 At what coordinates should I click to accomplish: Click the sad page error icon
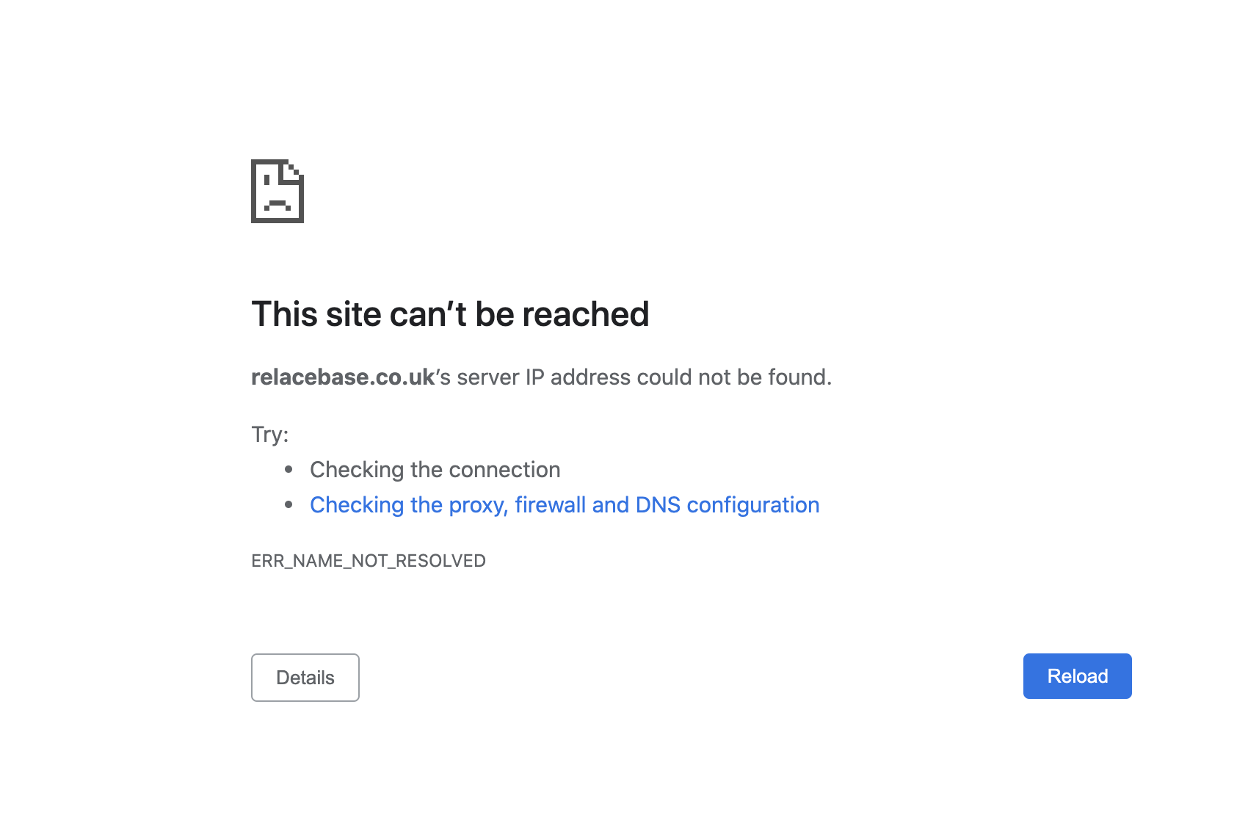[x=277, y=191]
